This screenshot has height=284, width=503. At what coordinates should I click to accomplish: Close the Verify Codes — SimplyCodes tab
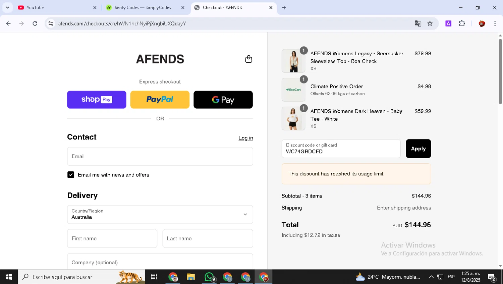[183, 7]
